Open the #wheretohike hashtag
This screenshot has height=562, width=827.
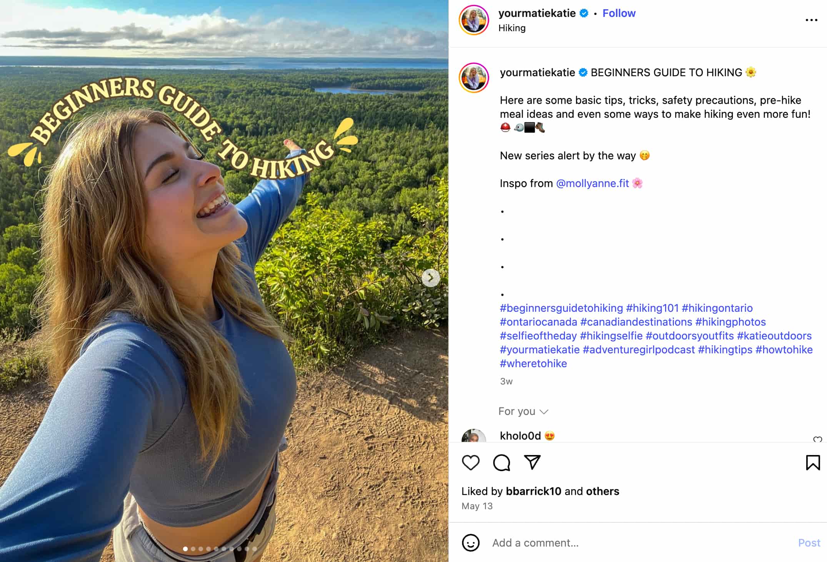[533, 363]
